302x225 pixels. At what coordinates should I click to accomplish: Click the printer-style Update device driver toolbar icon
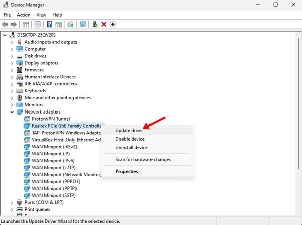(x=70, y=24)
